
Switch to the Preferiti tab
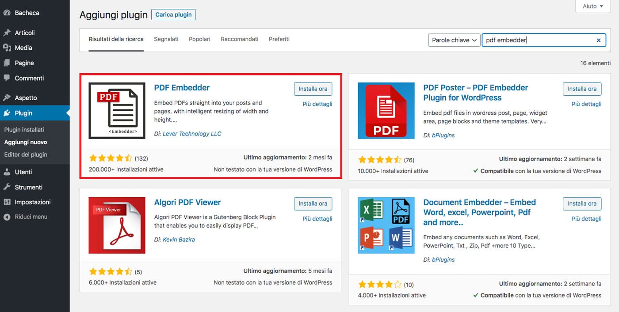[279, 39]
